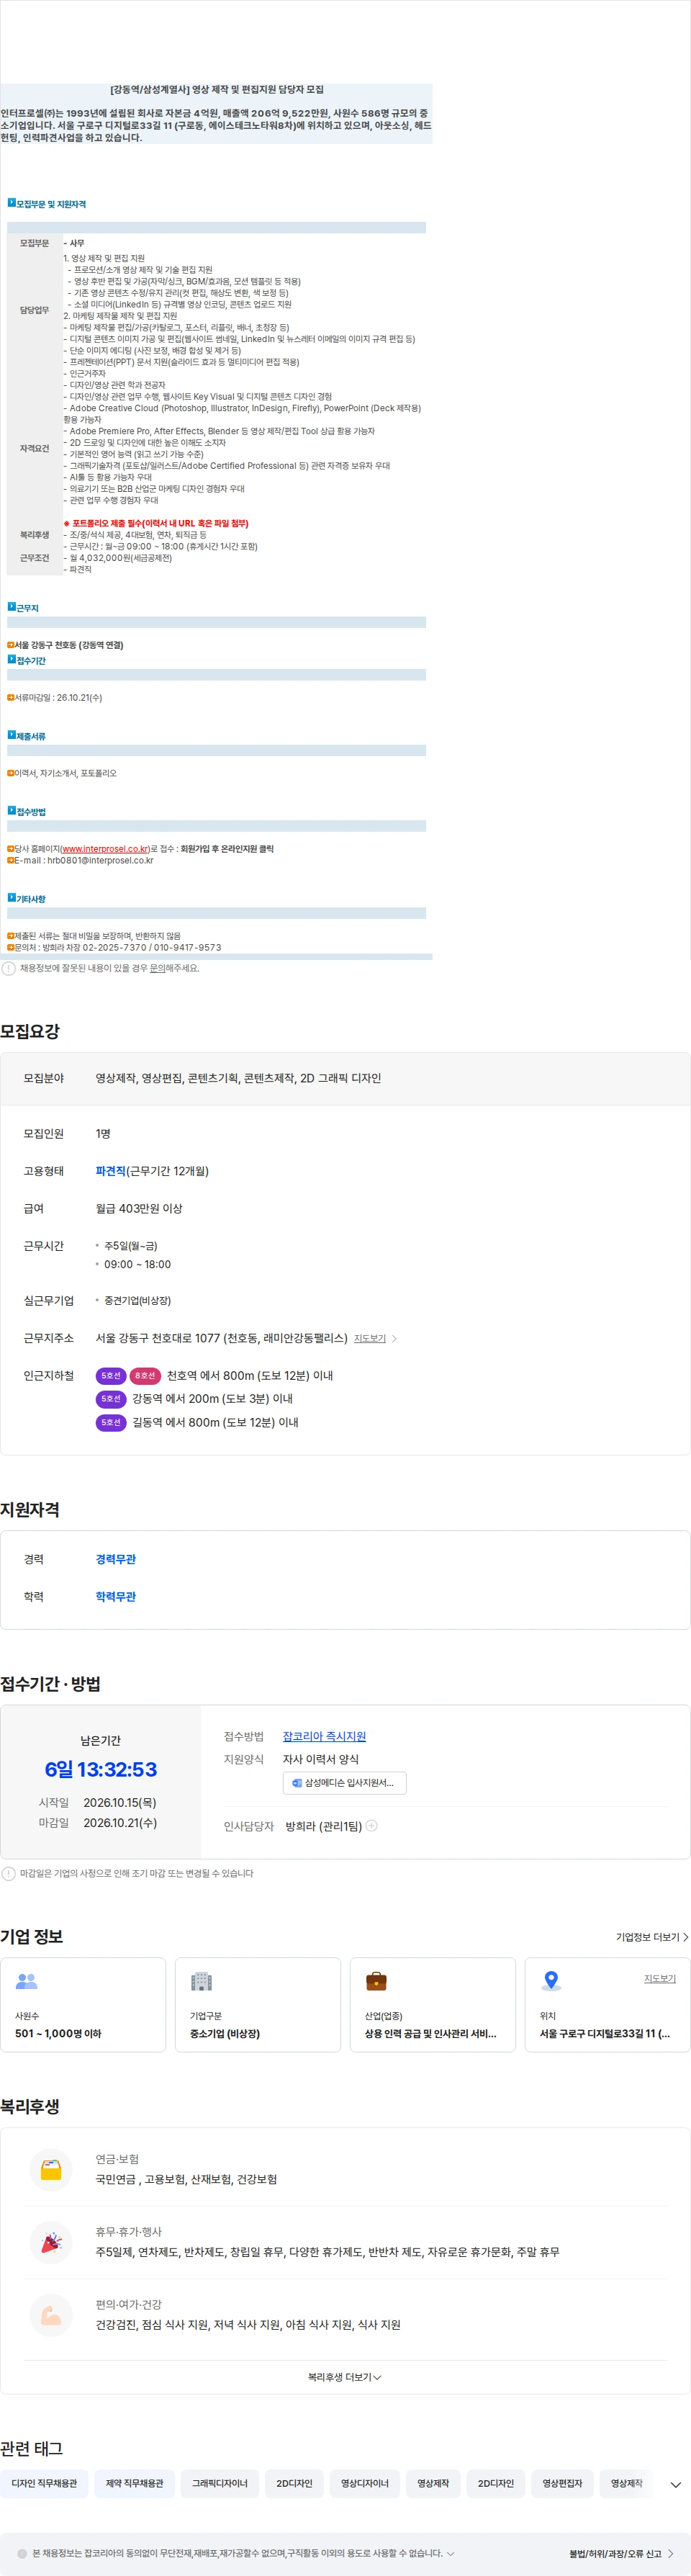
Task: Select the 영상편집자 tag
Action: click(563, 2483)
